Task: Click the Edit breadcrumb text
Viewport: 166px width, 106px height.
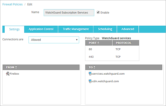Action: tap(30, 4)
